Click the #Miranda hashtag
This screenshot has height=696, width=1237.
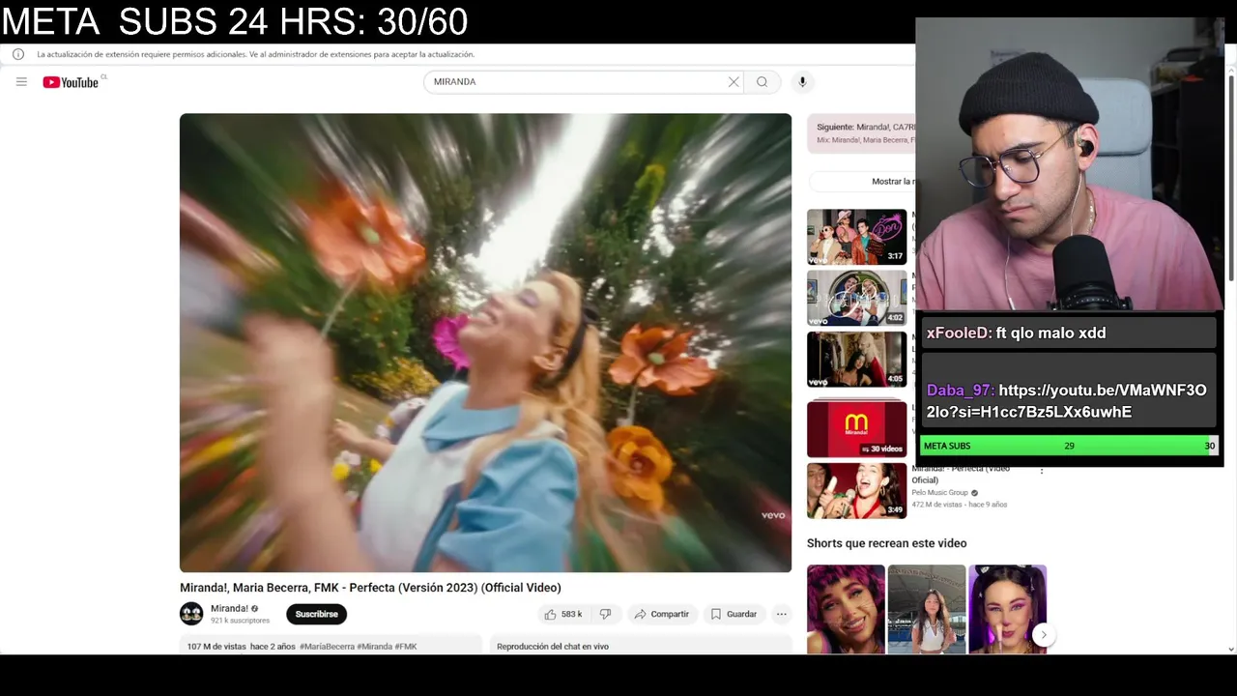point(374,647)
